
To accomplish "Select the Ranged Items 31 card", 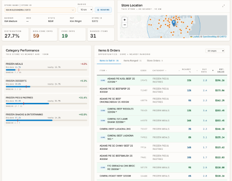I will pyautogui.click(x=101, y=34).
